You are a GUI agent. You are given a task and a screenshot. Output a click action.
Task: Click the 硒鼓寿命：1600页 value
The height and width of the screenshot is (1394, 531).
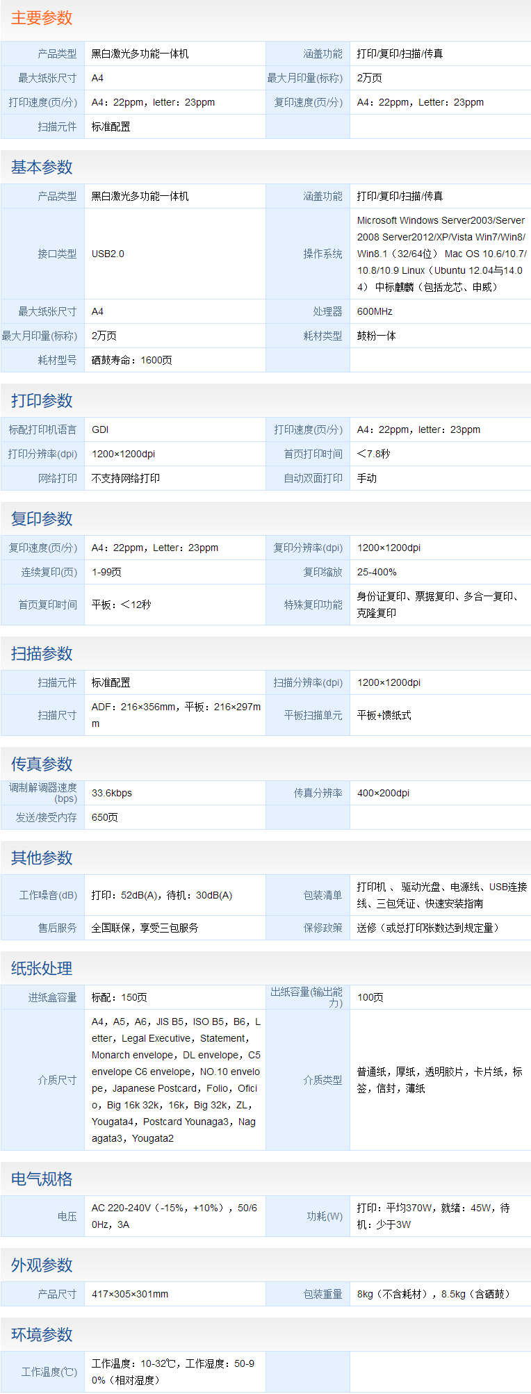[x=132, y=361]
